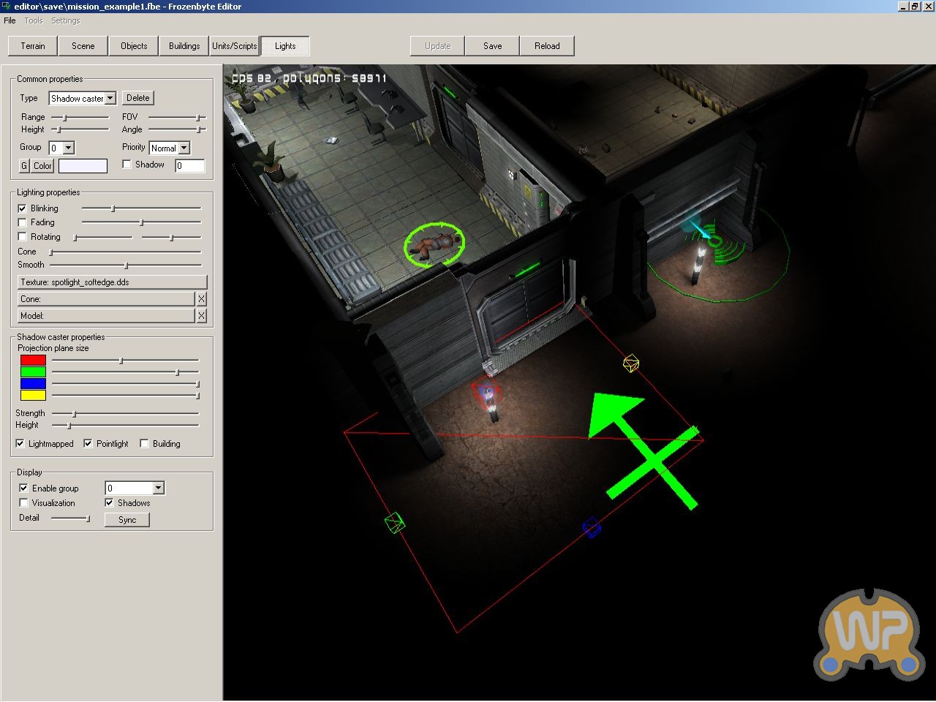Screen dimensions: 936x702
Task: Clear the Model field with X button
Action: point(201,316)
